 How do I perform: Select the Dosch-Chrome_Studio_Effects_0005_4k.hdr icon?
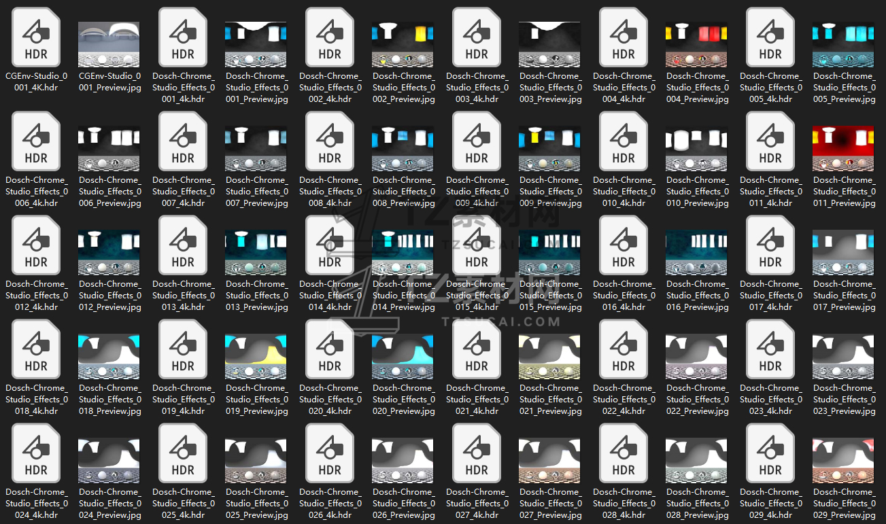tap(770, 37)
